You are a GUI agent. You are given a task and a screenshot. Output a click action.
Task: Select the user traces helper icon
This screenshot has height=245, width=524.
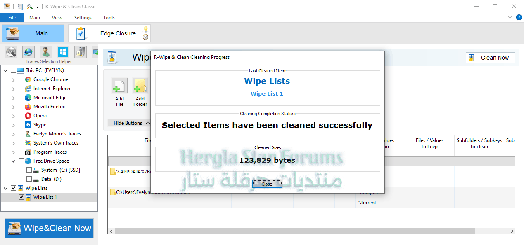[46, 52]
